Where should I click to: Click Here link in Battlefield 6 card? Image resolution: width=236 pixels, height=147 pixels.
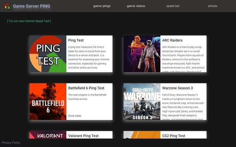(74, 116)
